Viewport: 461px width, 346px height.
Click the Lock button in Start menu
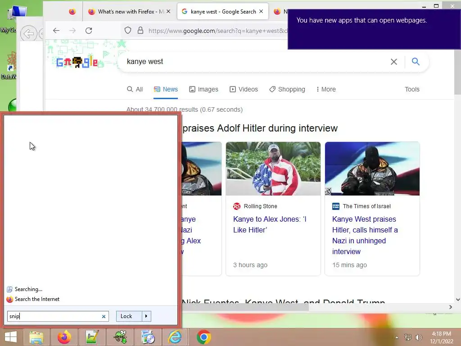click(129, 316)
